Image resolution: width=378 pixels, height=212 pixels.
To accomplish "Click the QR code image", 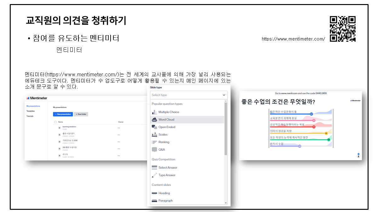I will click(343, 29).
